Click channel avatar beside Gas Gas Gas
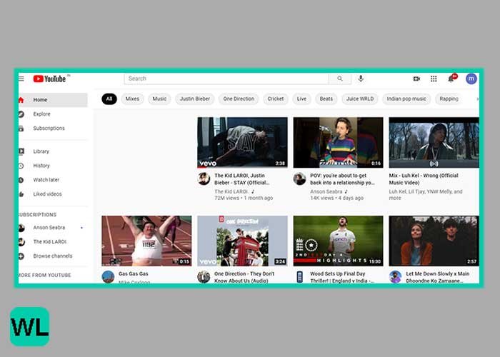500x357 pixels. (108, 277)
